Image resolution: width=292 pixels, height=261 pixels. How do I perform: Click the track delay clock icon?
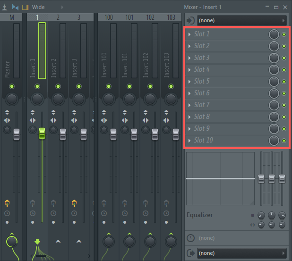191,238
